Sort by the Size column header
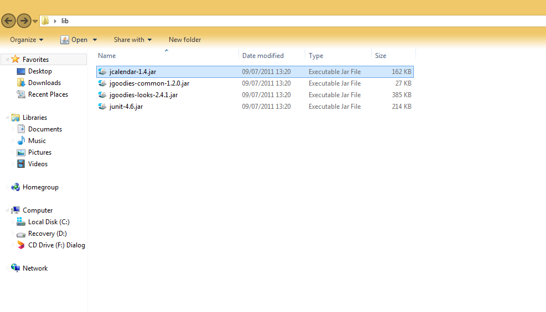Viewport: 546px width, 312px height. 381,56
